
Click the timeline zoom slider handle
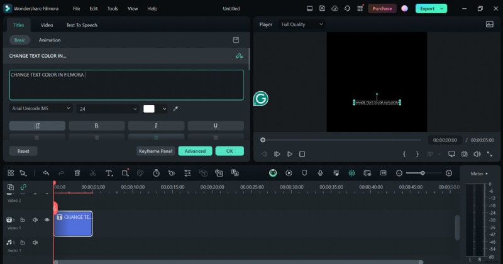pos(423,173)
